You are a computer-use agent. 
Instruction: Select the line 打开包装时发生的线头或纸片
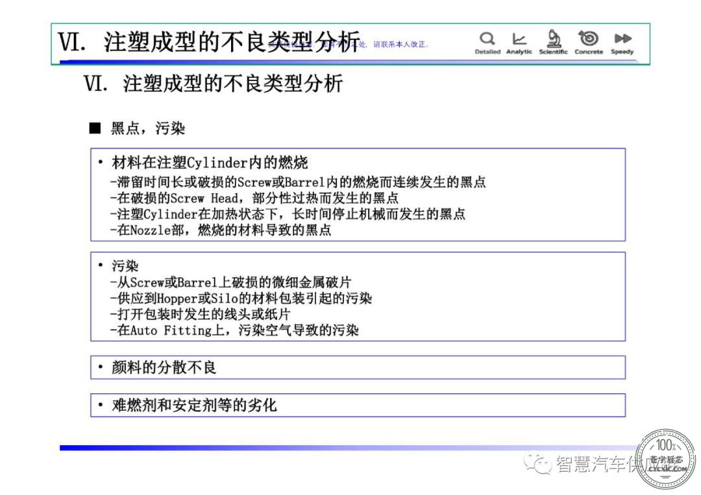[201, 314]
